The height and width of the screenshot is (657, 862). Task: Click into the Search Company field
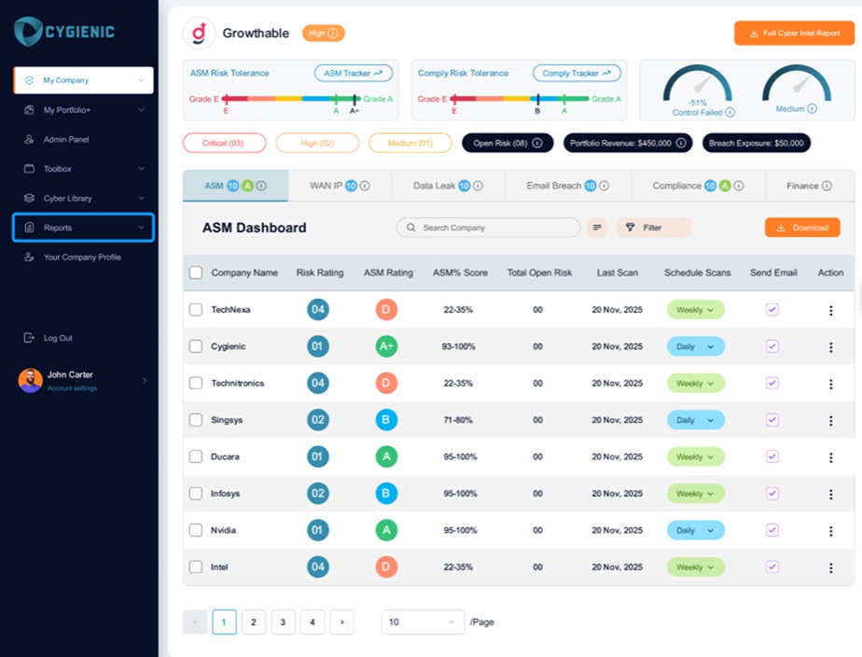pyautogui.click(x=488, y=228)
